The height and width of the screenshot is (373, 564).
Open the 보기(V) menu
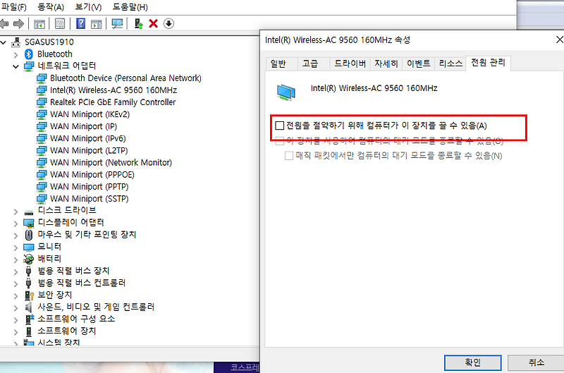click(x=88, y=7)
